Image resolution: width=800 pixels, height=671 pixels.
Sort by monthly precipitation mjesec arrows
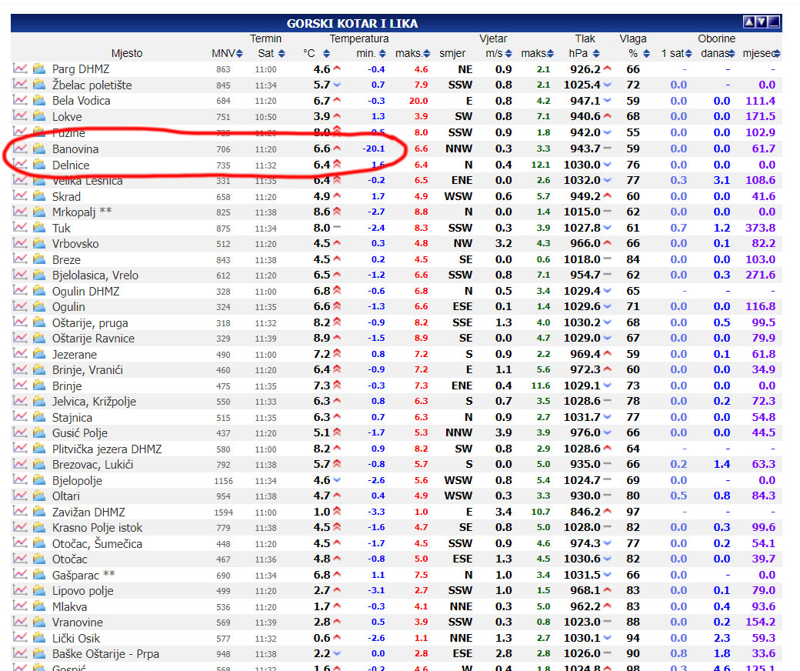pyautogui.click(x=778, y=54)
